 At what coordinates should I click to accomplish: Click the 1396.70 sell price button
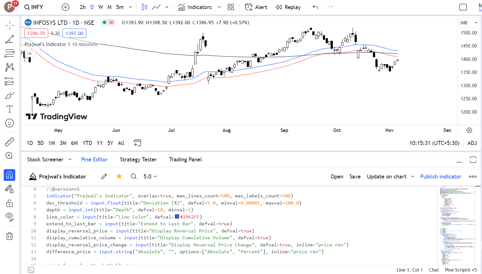[x=36, y=34]
